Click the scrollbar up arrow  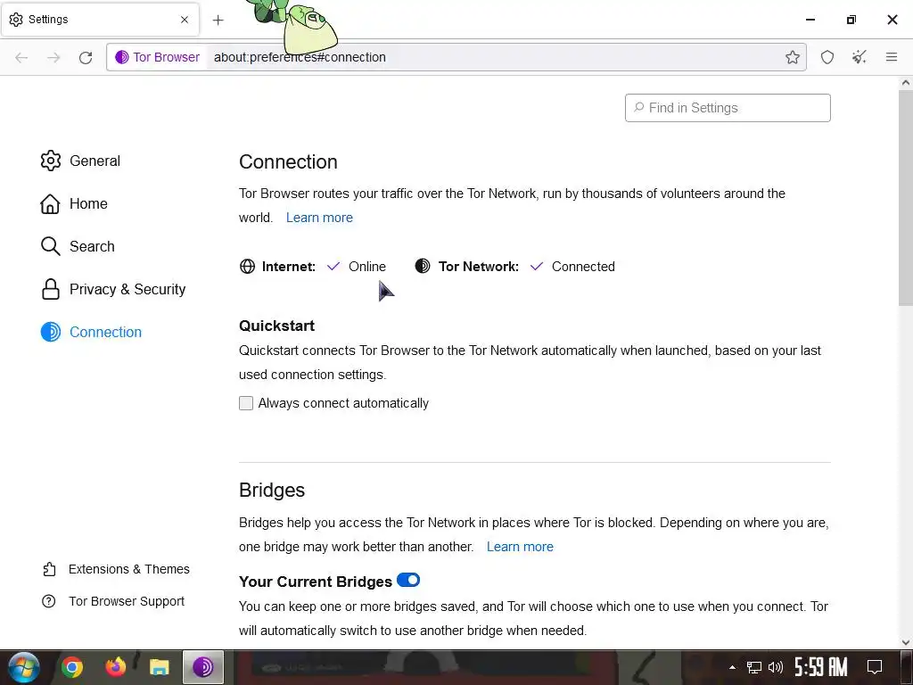906,83
